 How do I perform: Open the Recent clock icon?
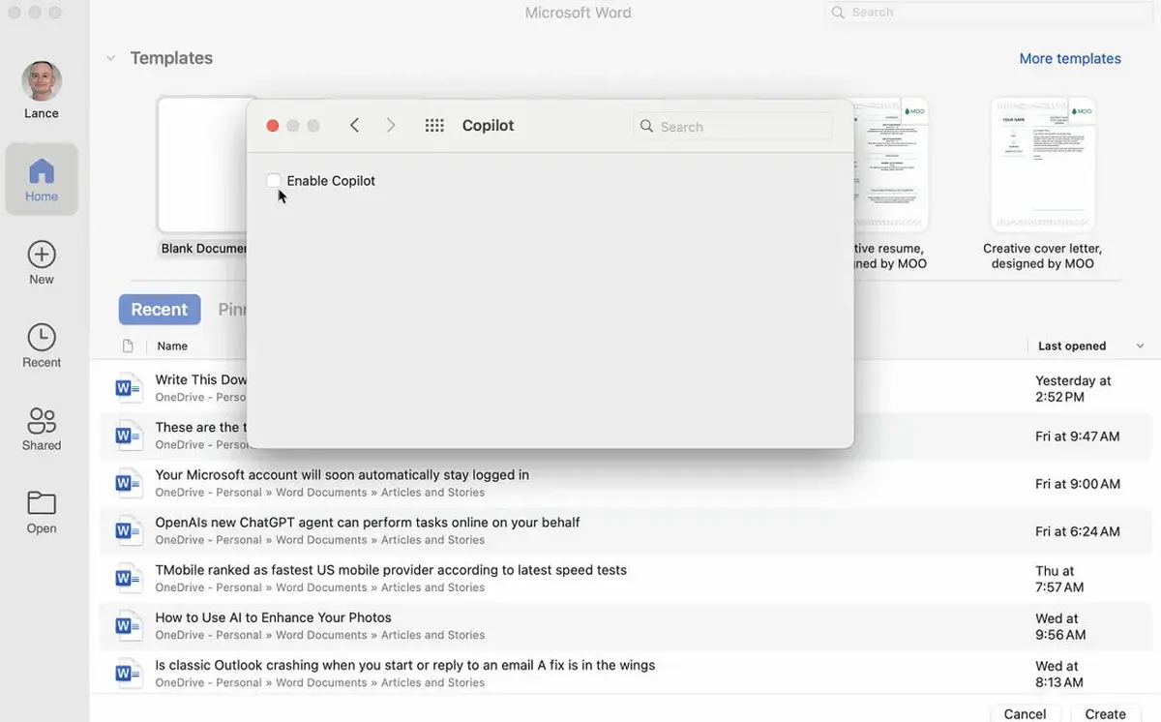tap(42, 338)
